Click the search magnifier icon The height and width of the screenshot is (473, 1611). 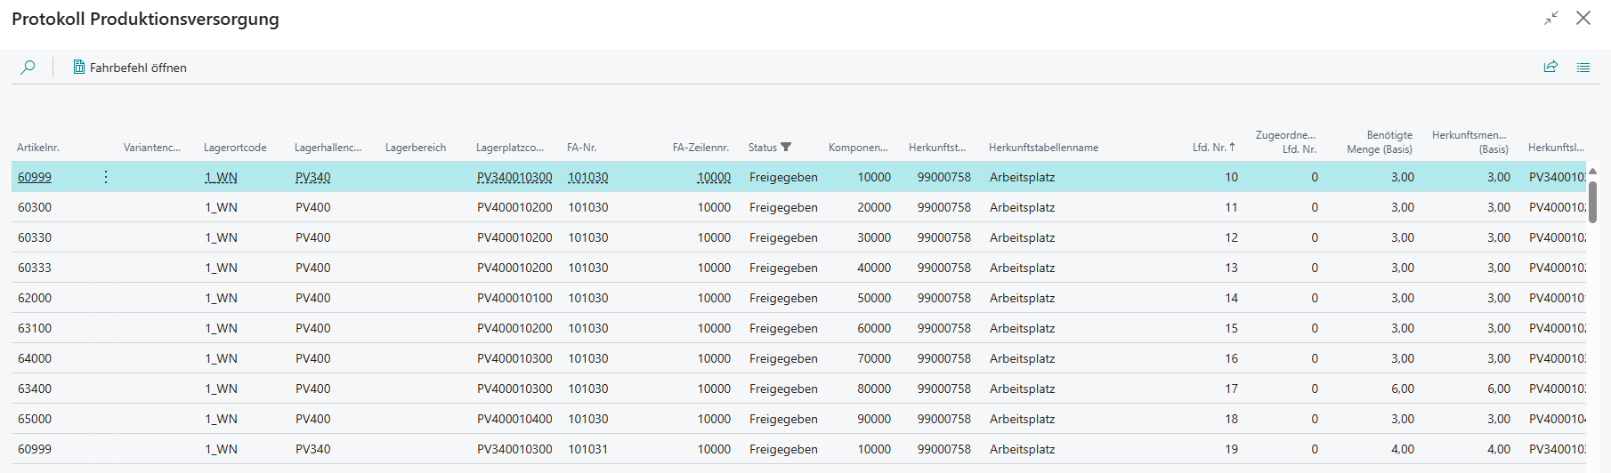tap(28, 68)
